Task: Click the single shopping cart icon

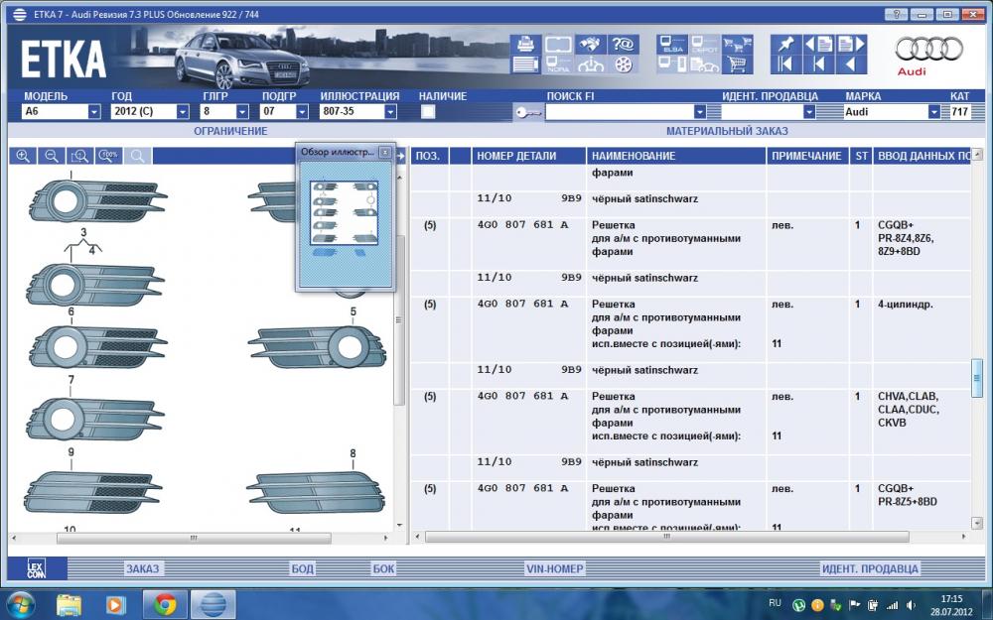Action: 737,64
